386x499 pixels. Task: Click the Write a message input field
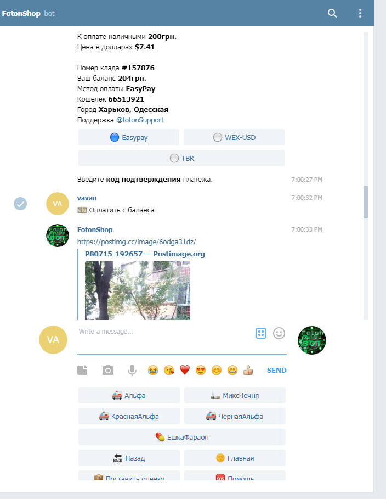pyautogui.click(x=164, y=332)
